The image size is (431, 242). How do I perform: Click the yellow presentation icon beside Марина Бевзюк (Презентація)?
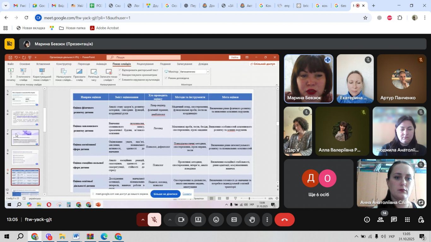pos(9,44)
